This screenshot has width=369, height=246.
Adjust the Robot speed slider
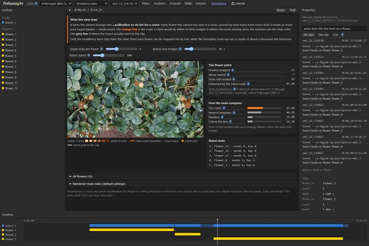(109, 55)
